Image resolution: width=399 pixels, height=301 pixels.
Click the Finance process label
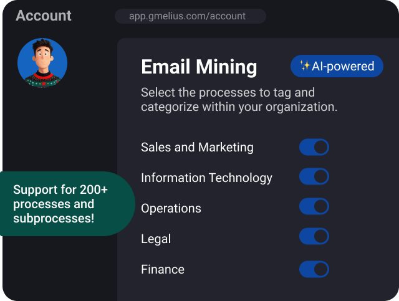[163, 269]
